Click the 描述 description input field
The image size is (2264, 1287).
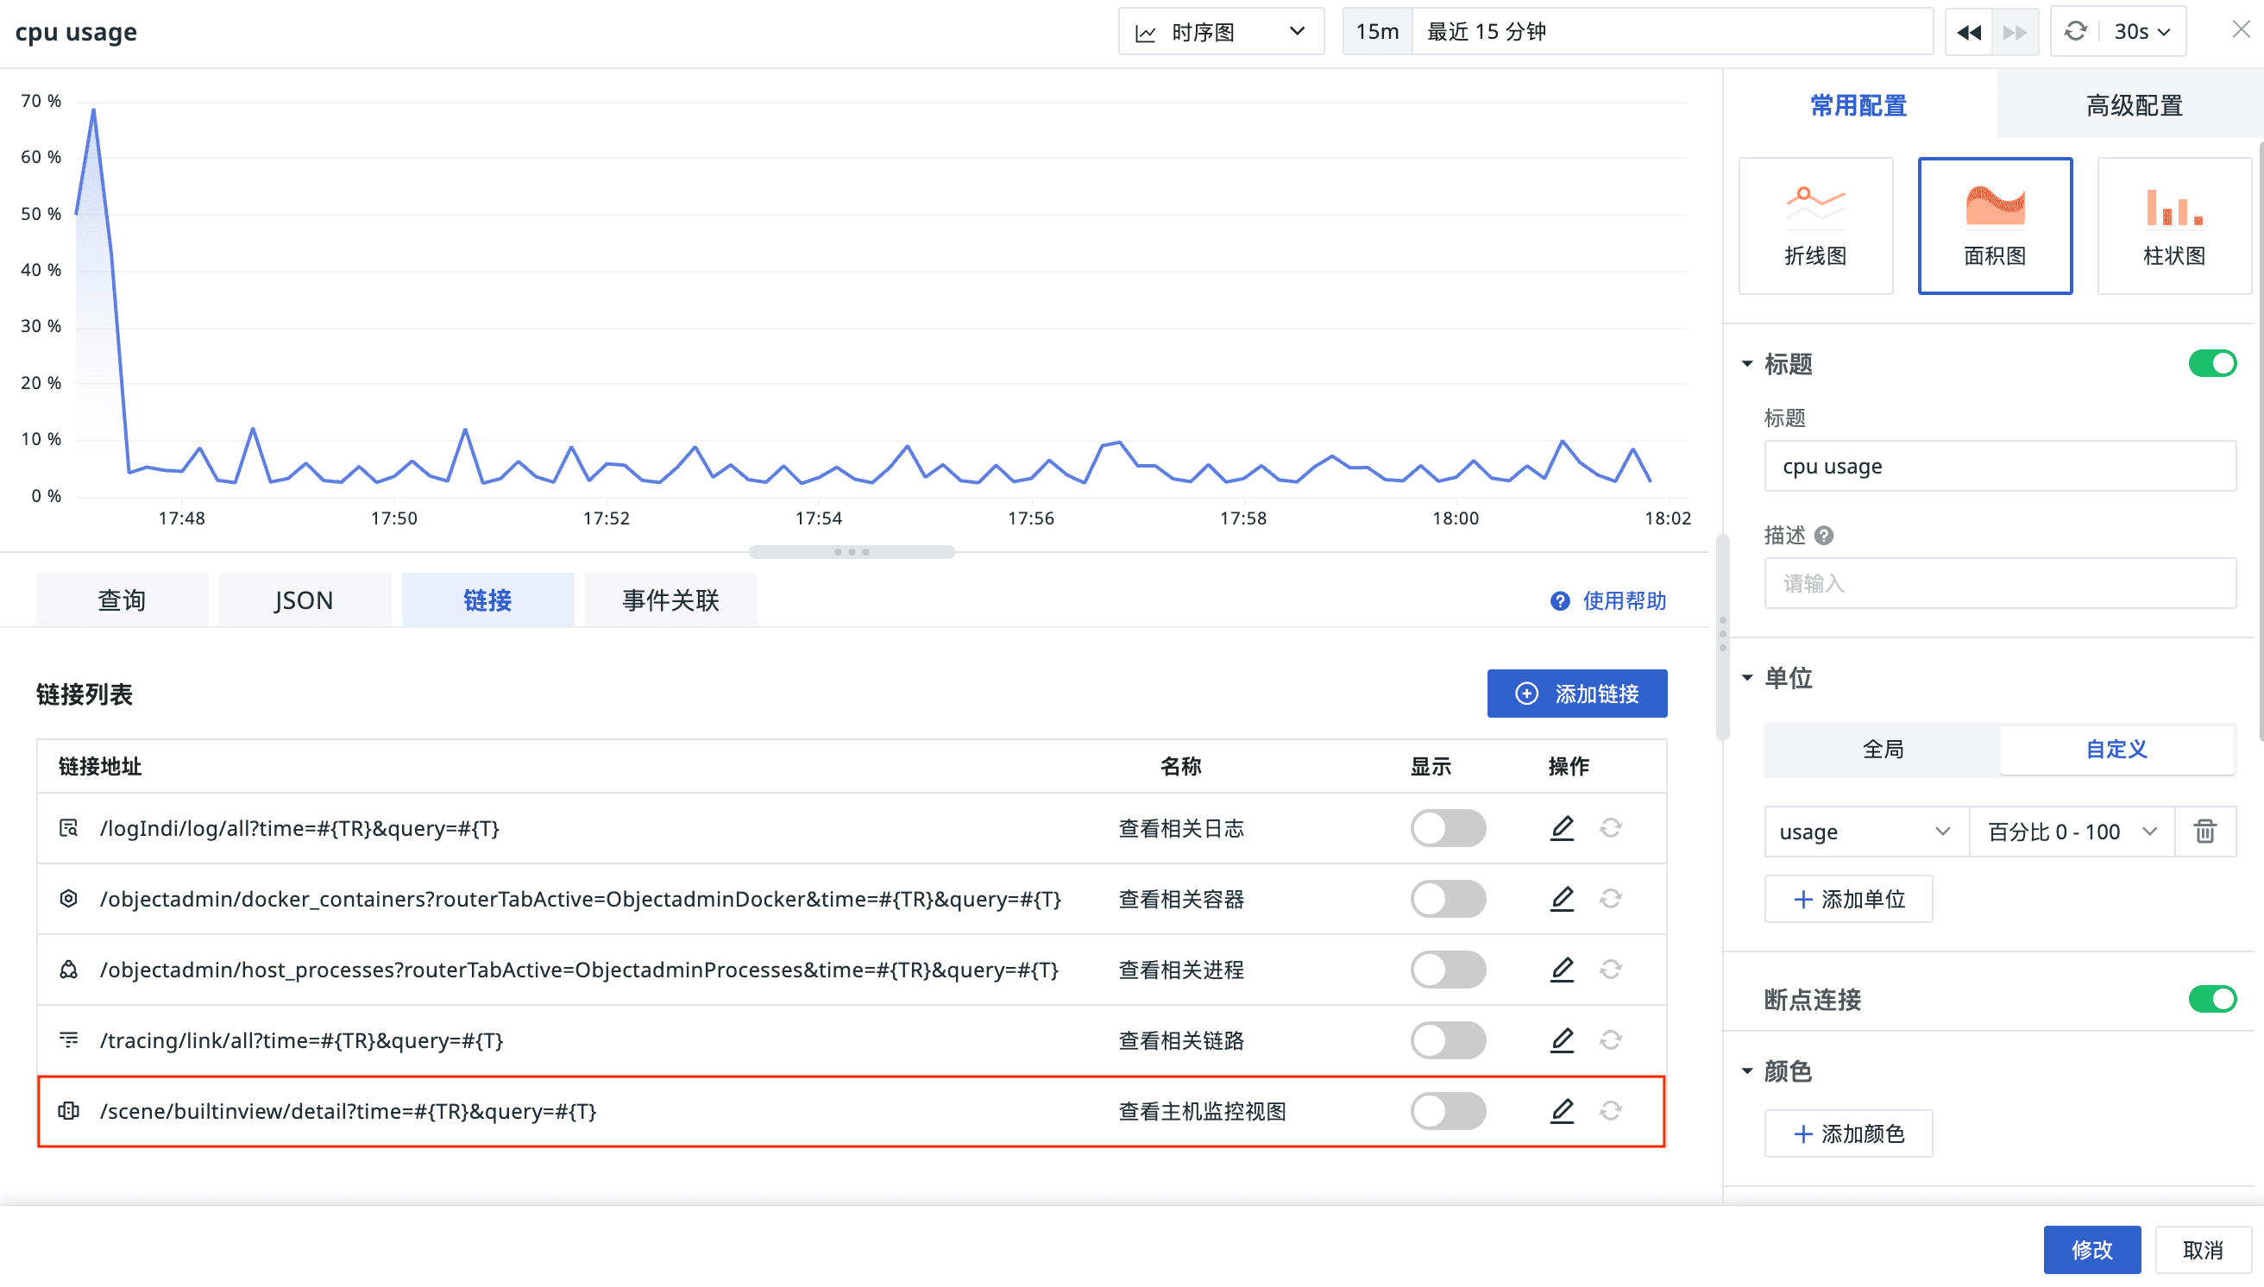click(2000, 583)
